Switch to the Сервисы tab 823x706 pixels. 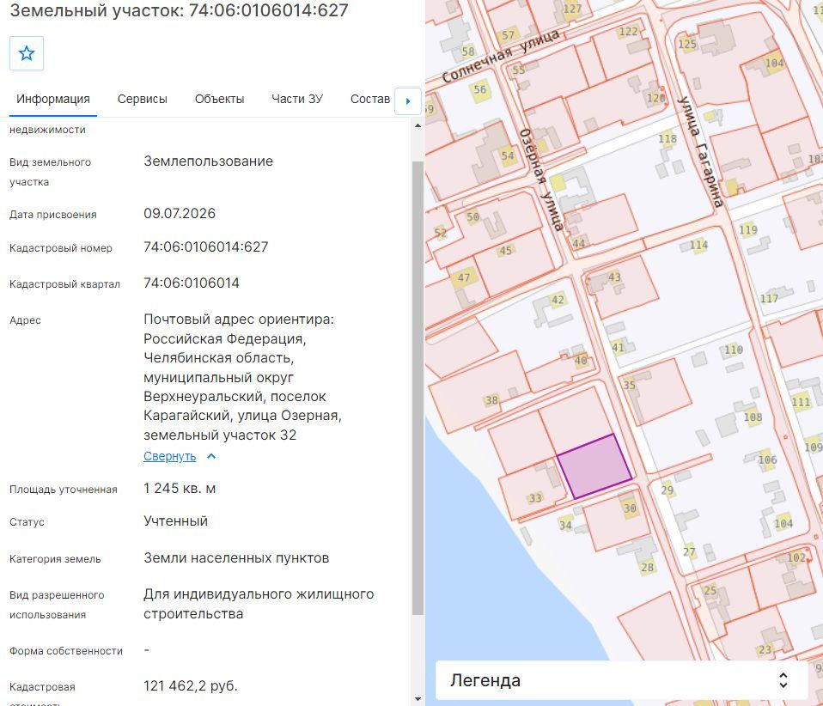click(143, 100)
